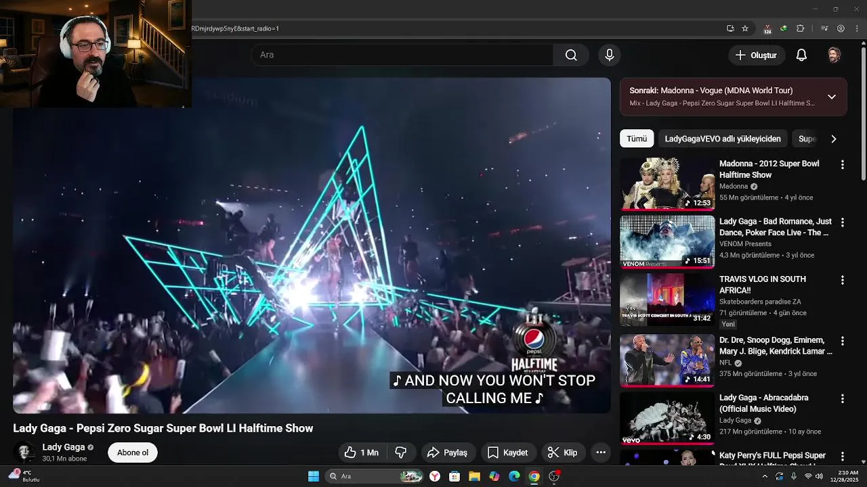Open Yandex browser from taskbar
The image size is (867, 487).
[x=435, y=476]
